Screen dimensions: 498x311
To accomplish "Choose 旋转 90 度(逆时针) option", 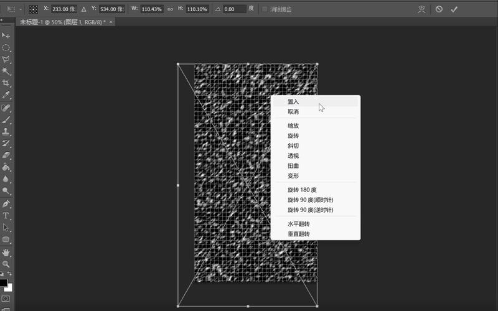I will tap(316, 210).
